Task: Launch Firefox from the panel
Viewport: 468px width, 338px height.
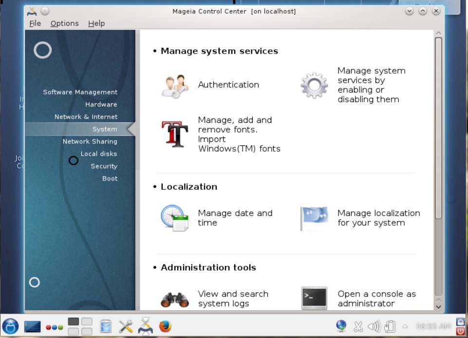Action: click(x=165, y=326)
